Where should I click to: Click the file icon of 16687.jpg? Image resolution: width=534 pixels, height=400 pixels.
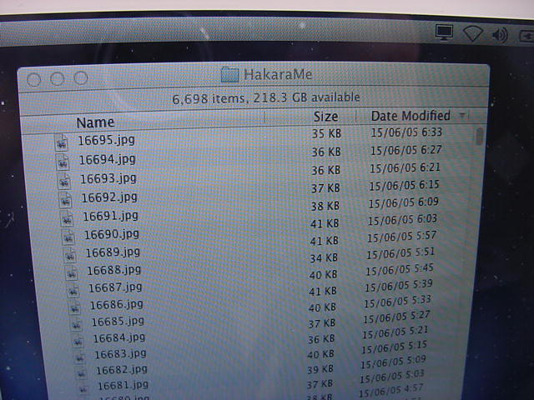(x=73, y=289)
